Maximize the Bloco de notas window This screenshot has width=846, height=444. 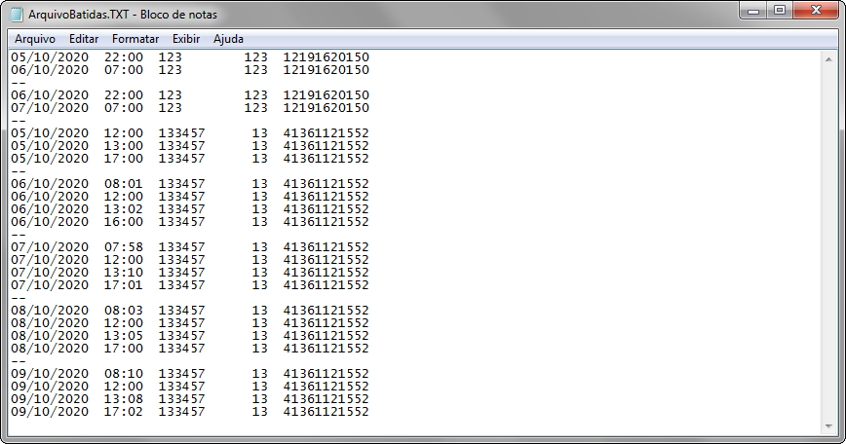point(780,11)
